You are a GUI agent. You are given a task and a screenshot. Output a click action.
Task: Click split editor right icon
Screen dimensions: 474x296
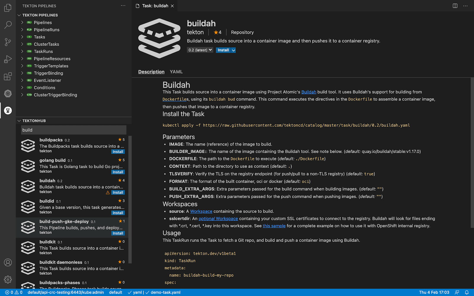(x=455, y=6)
